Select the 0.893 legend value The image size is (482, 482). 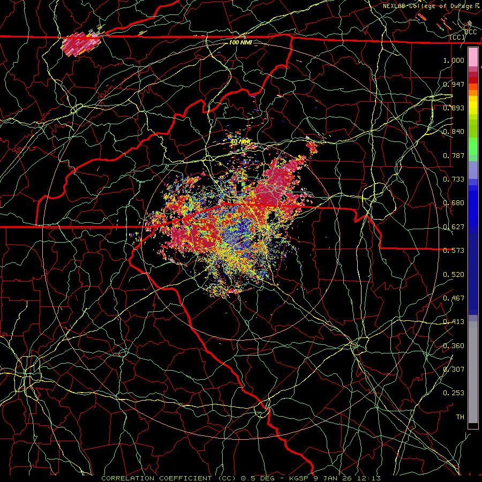[454, 108]
